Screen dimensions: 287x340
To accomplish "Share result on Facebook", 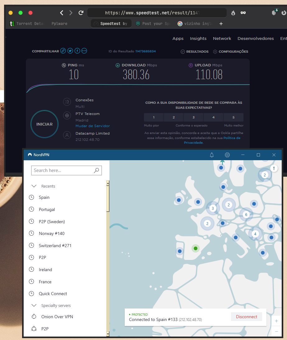I will (x=77, y=51).
